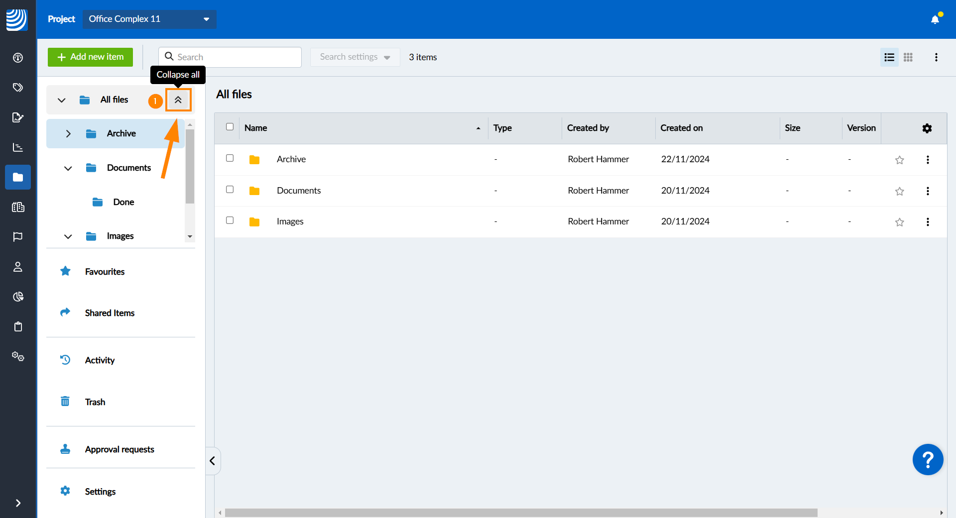Open Favourites in the sidebar
This screenshot has height=518, width=956.
pos(105,272)
